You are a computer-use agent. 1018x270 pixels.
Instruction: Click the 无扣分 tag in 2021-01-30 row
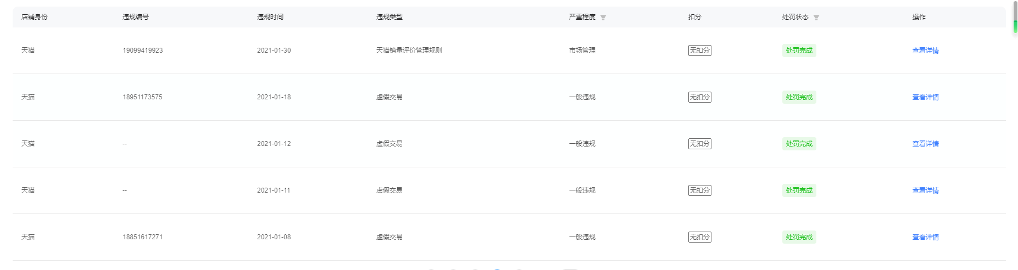(700, 50)
